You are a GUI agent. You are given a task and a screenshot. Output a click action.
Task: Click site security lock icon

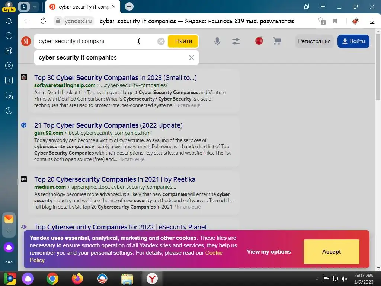pos(58,21)
